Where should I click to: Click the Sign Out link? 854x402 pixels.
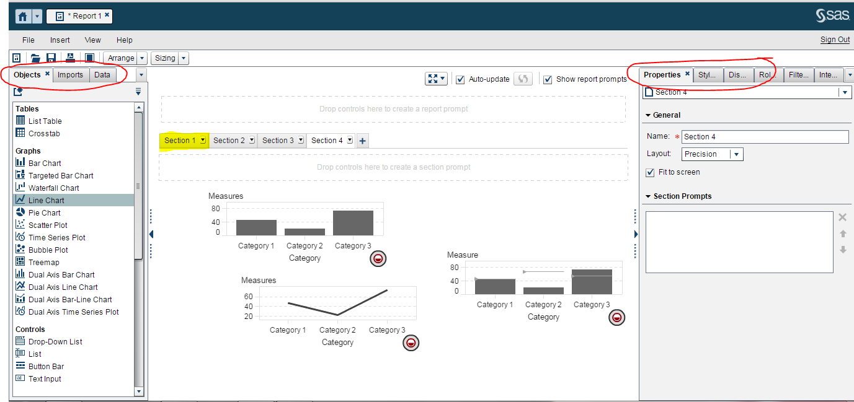coord(835,39)
